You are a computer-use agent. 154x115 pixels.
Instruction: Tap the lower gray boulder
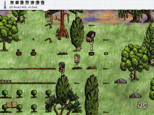click(135, 96)
